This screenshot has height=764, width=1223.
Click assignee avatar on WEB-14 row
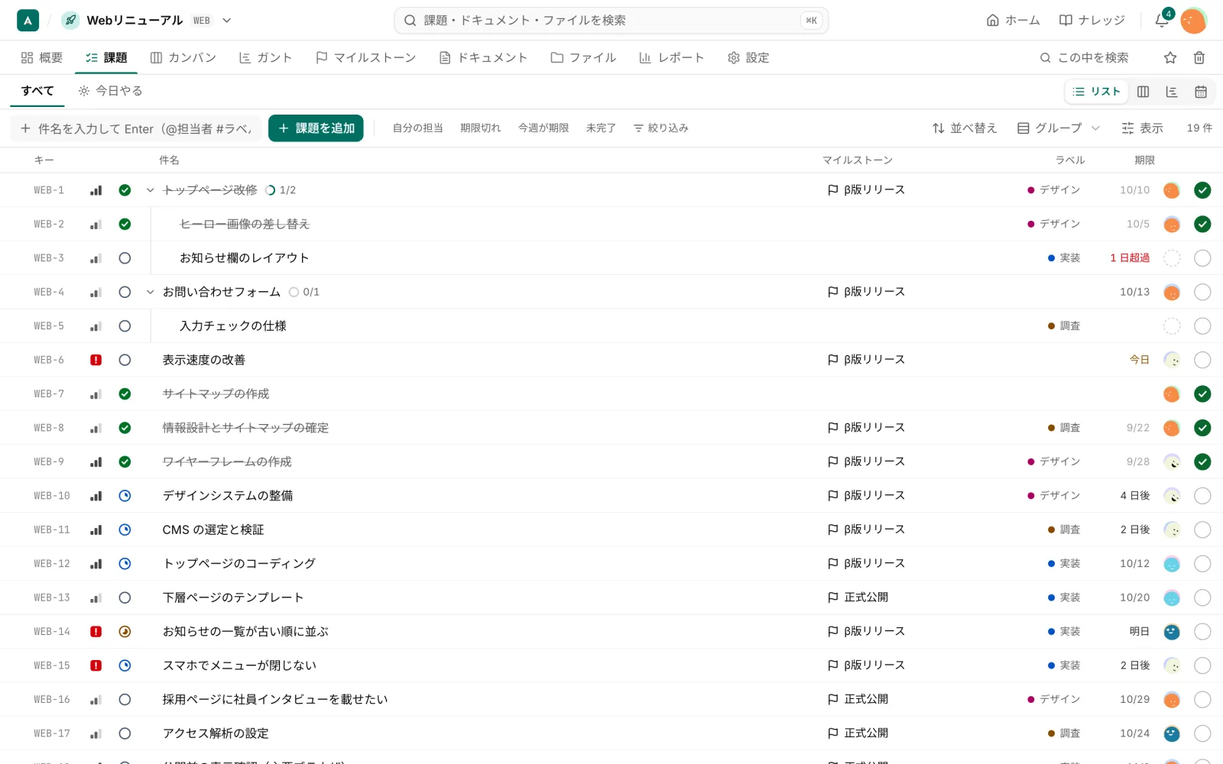point(1172,632)
